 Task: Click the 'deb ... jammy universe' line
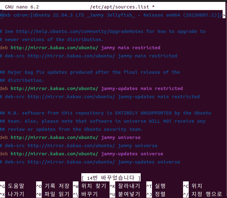[70, 137]
